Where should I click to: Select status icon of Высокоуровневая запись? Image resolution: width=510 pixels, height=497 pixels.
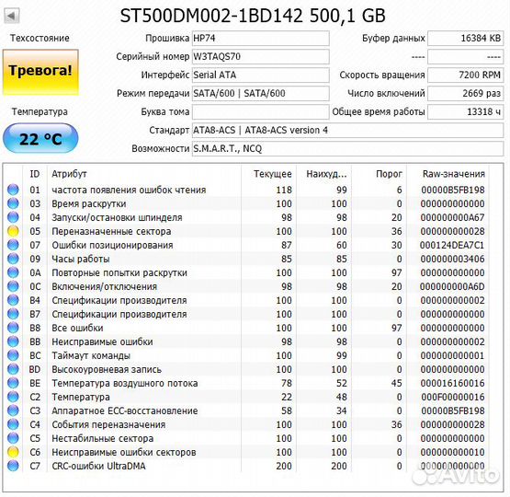[13, 369]
